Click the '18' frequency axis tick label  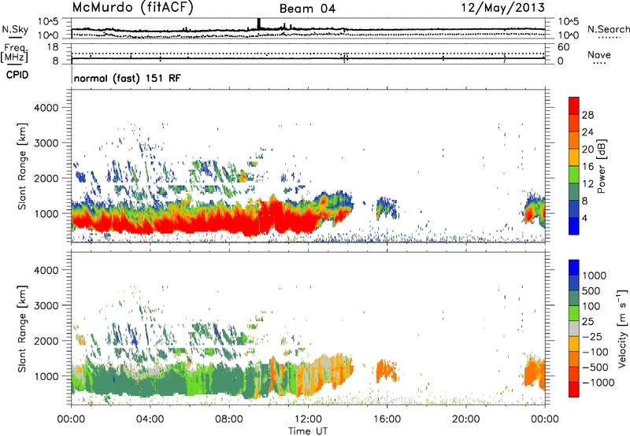tap(52, 47)
